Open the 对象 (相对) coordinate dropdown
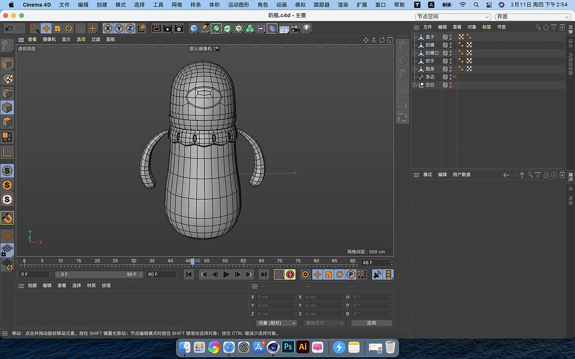This screenshot has width=575, height=359. pos(276,323)
